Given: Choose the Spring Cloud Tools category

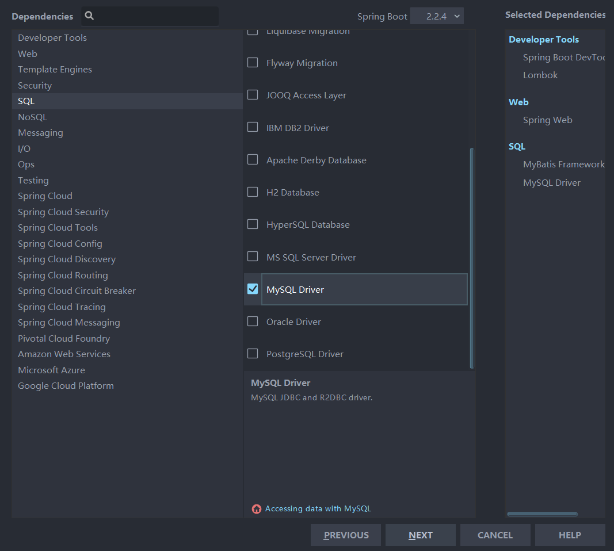Looking at the screenshot, I should pyautogui.click(x=127, y=228).
